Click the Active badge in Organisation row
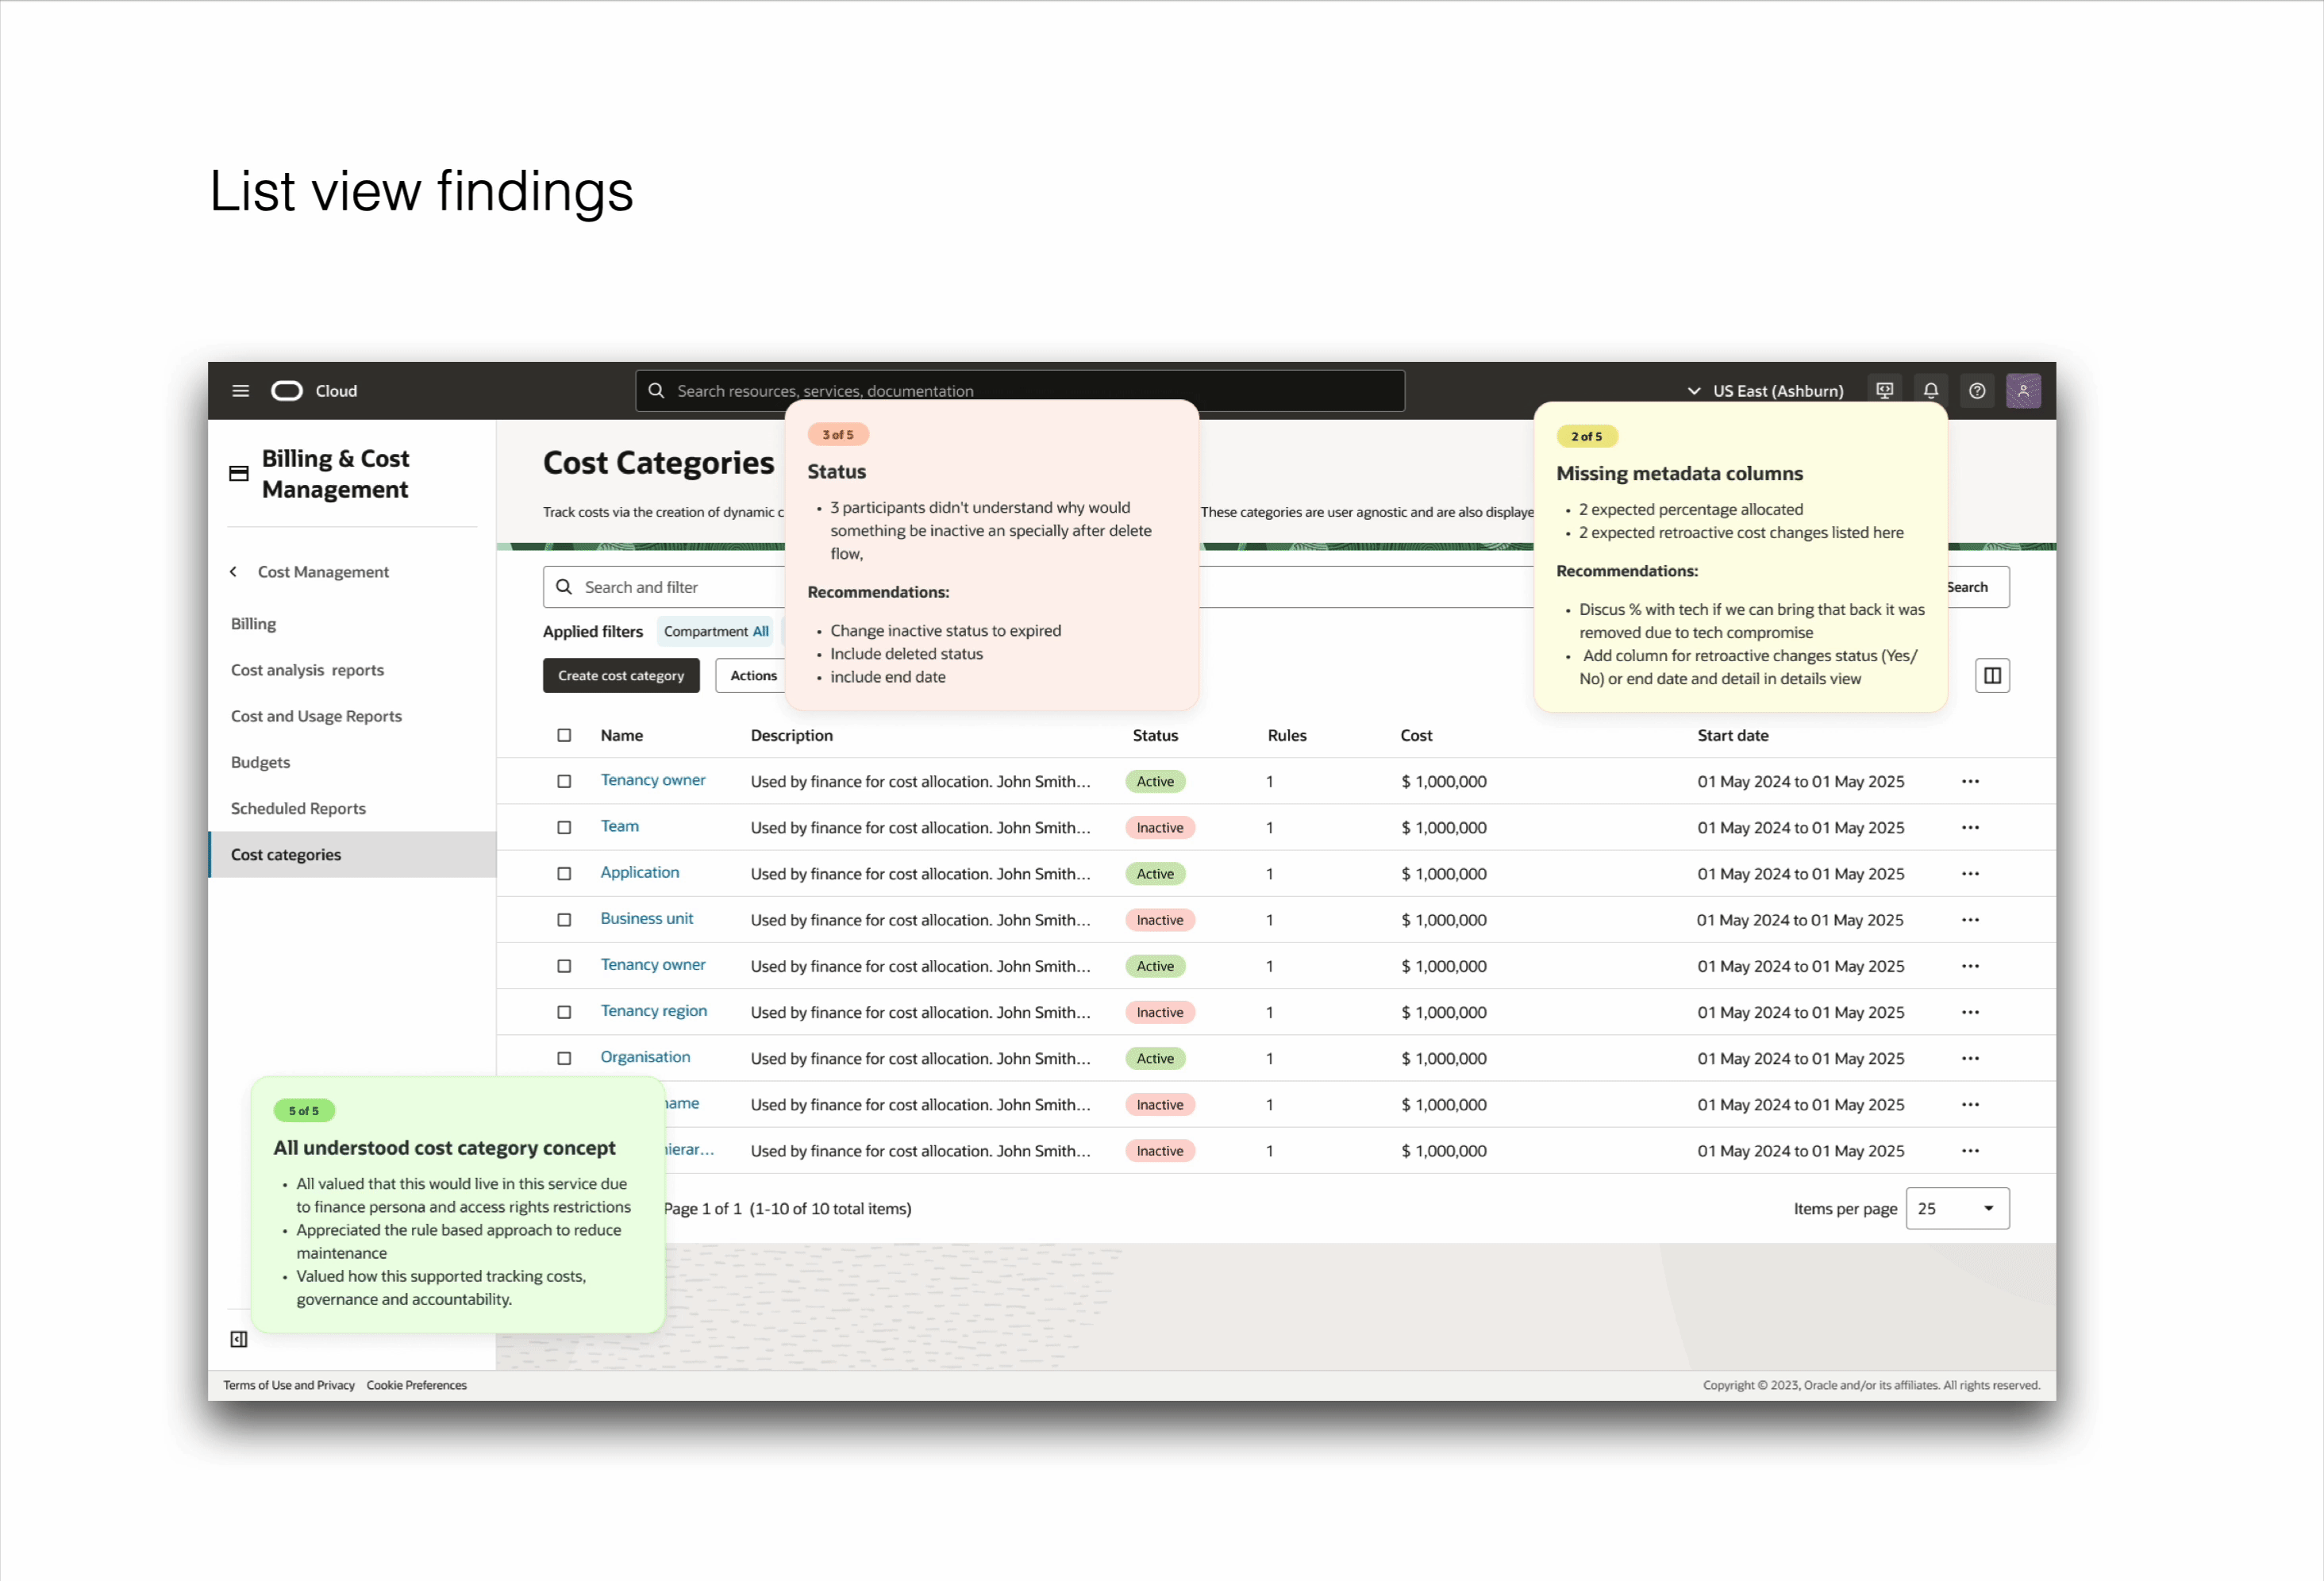This screenshot has height=1581, width=2324. click(x=1155, y=1059)
